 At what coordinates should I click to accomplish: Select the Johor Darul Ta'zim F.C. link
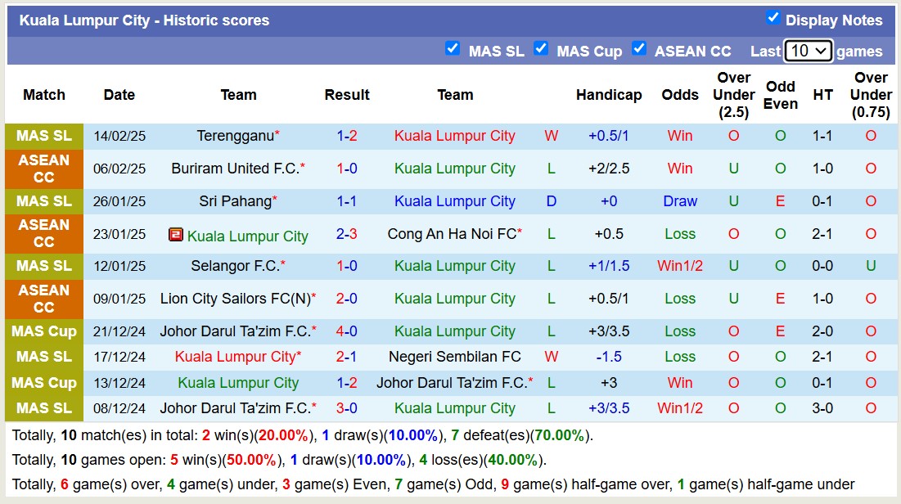click(232, 331)
